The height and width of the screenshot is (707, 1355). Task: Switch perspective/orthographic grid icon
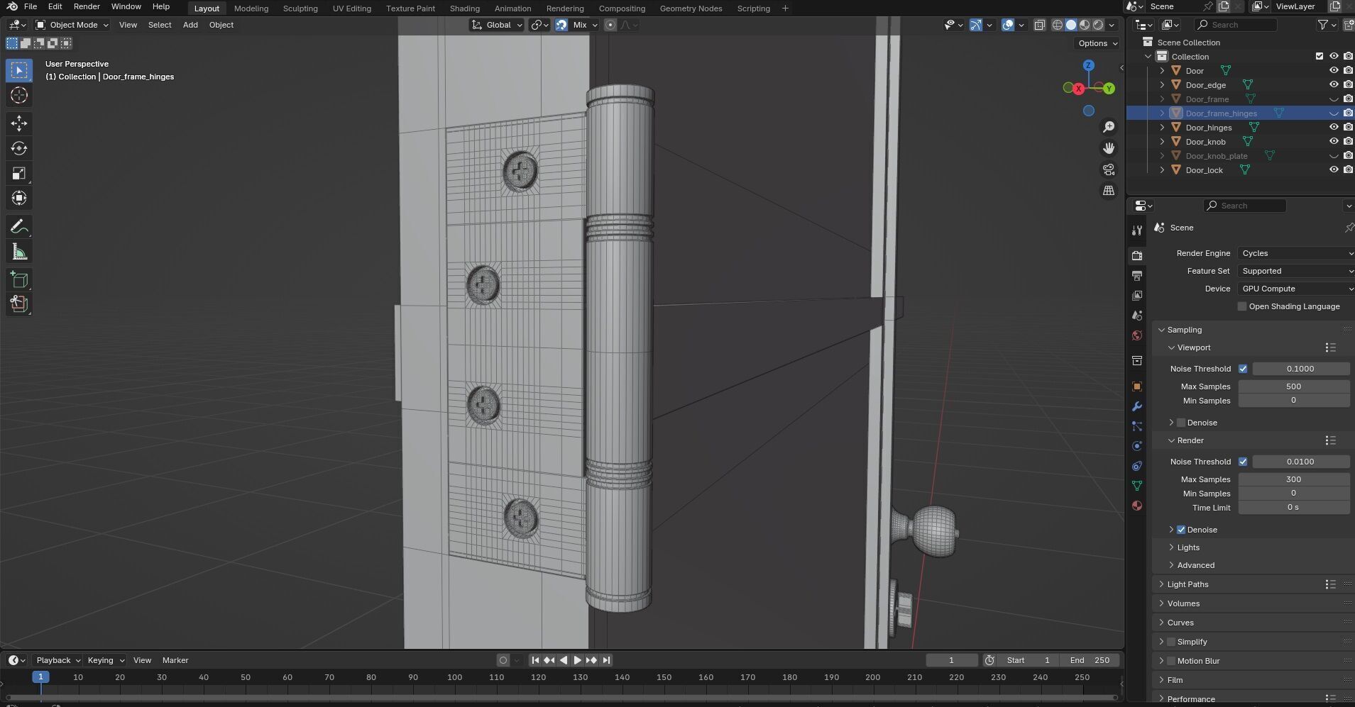coord(1109,191)
